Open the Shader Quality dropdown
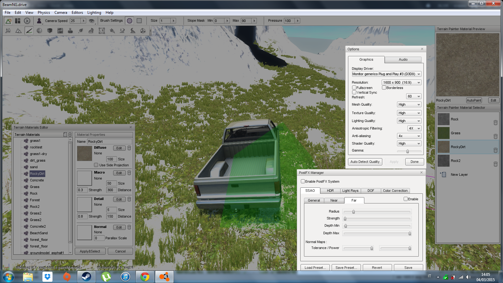 point(409,143)
